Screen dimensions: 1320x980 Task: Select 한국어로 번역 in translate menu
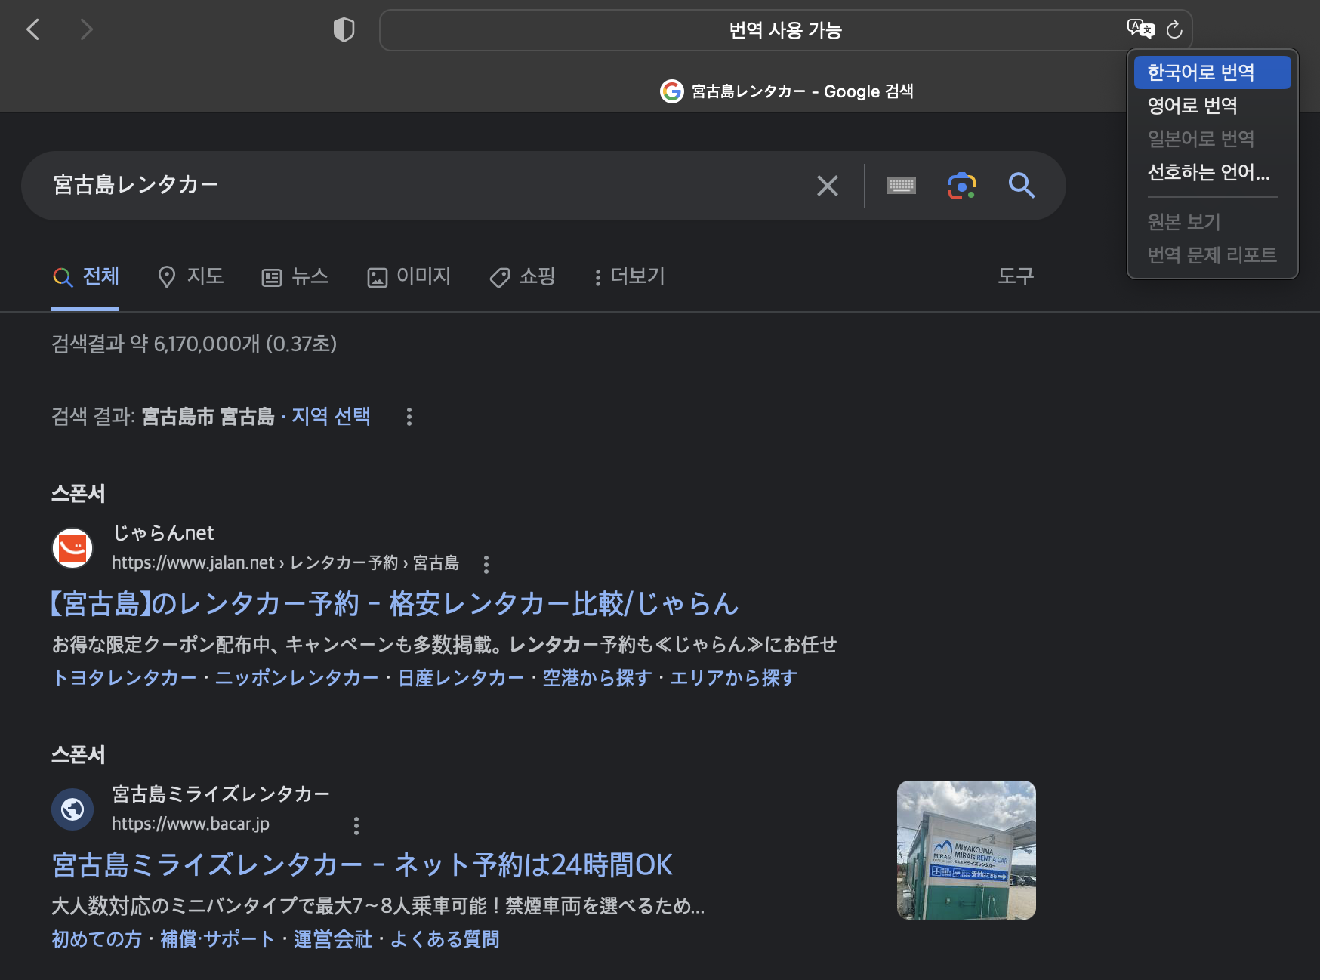coord(1212,72)
